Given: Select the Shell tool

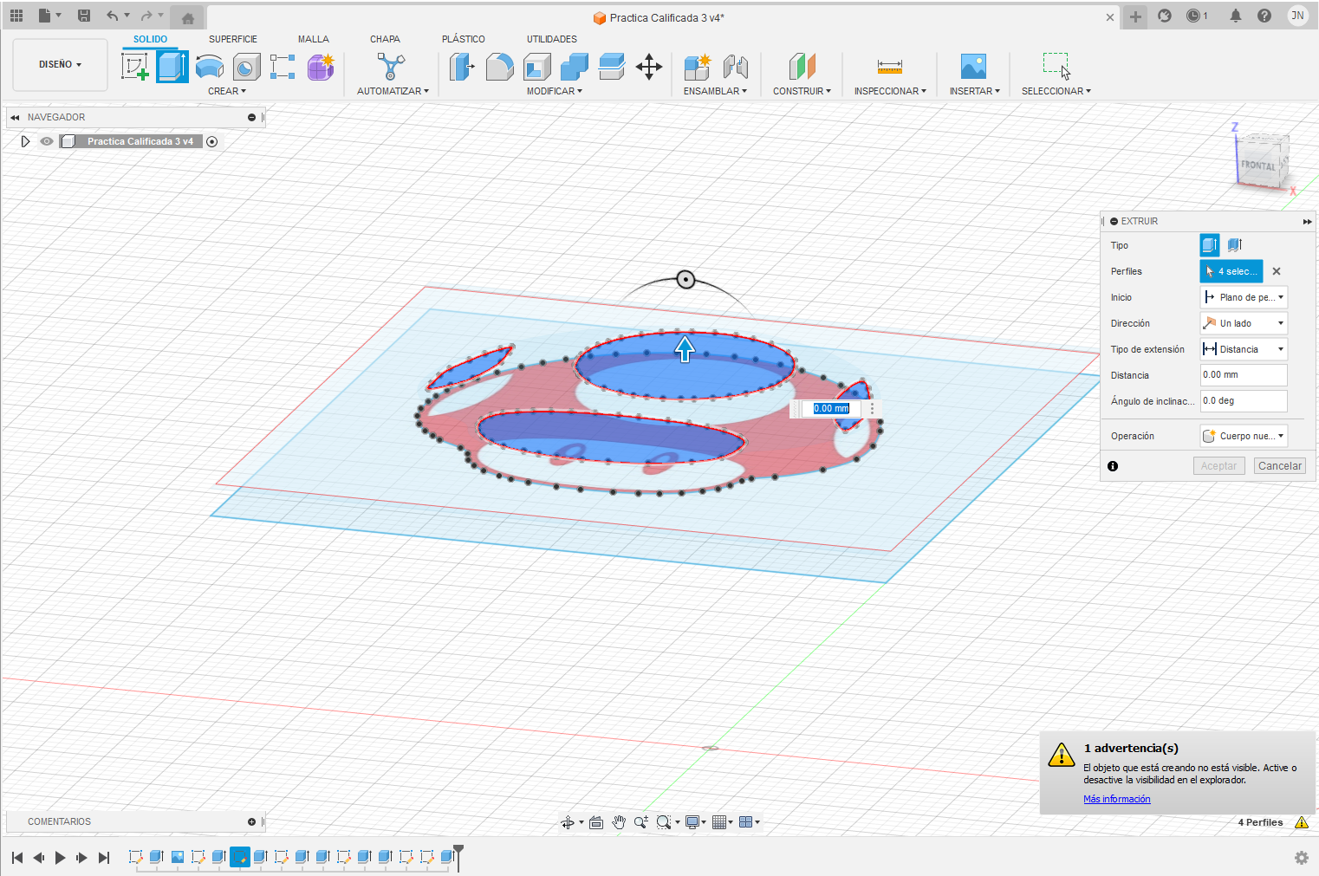Looking at the screenshot, I should click(x=536, y=67).
